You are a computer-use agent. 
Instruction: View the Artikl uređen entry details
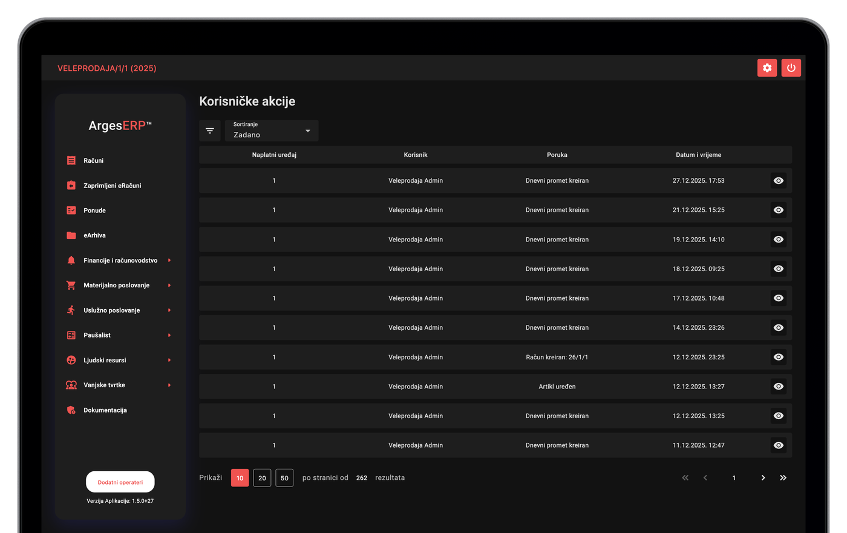pyautogui.click(x=778, y=386)
